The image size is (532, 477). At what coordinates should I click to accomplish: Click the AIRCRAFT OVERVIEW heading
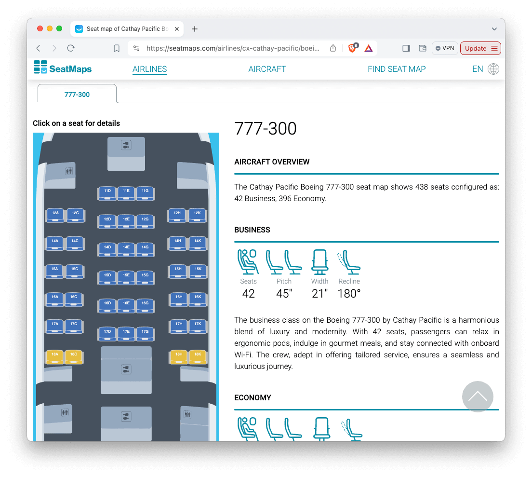(x=272, y=162)
